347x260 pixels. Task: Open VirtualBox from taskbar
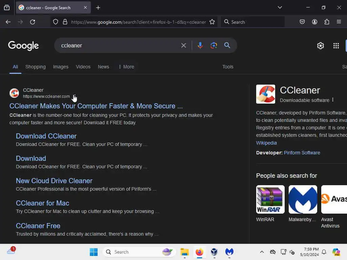[214, 252]
